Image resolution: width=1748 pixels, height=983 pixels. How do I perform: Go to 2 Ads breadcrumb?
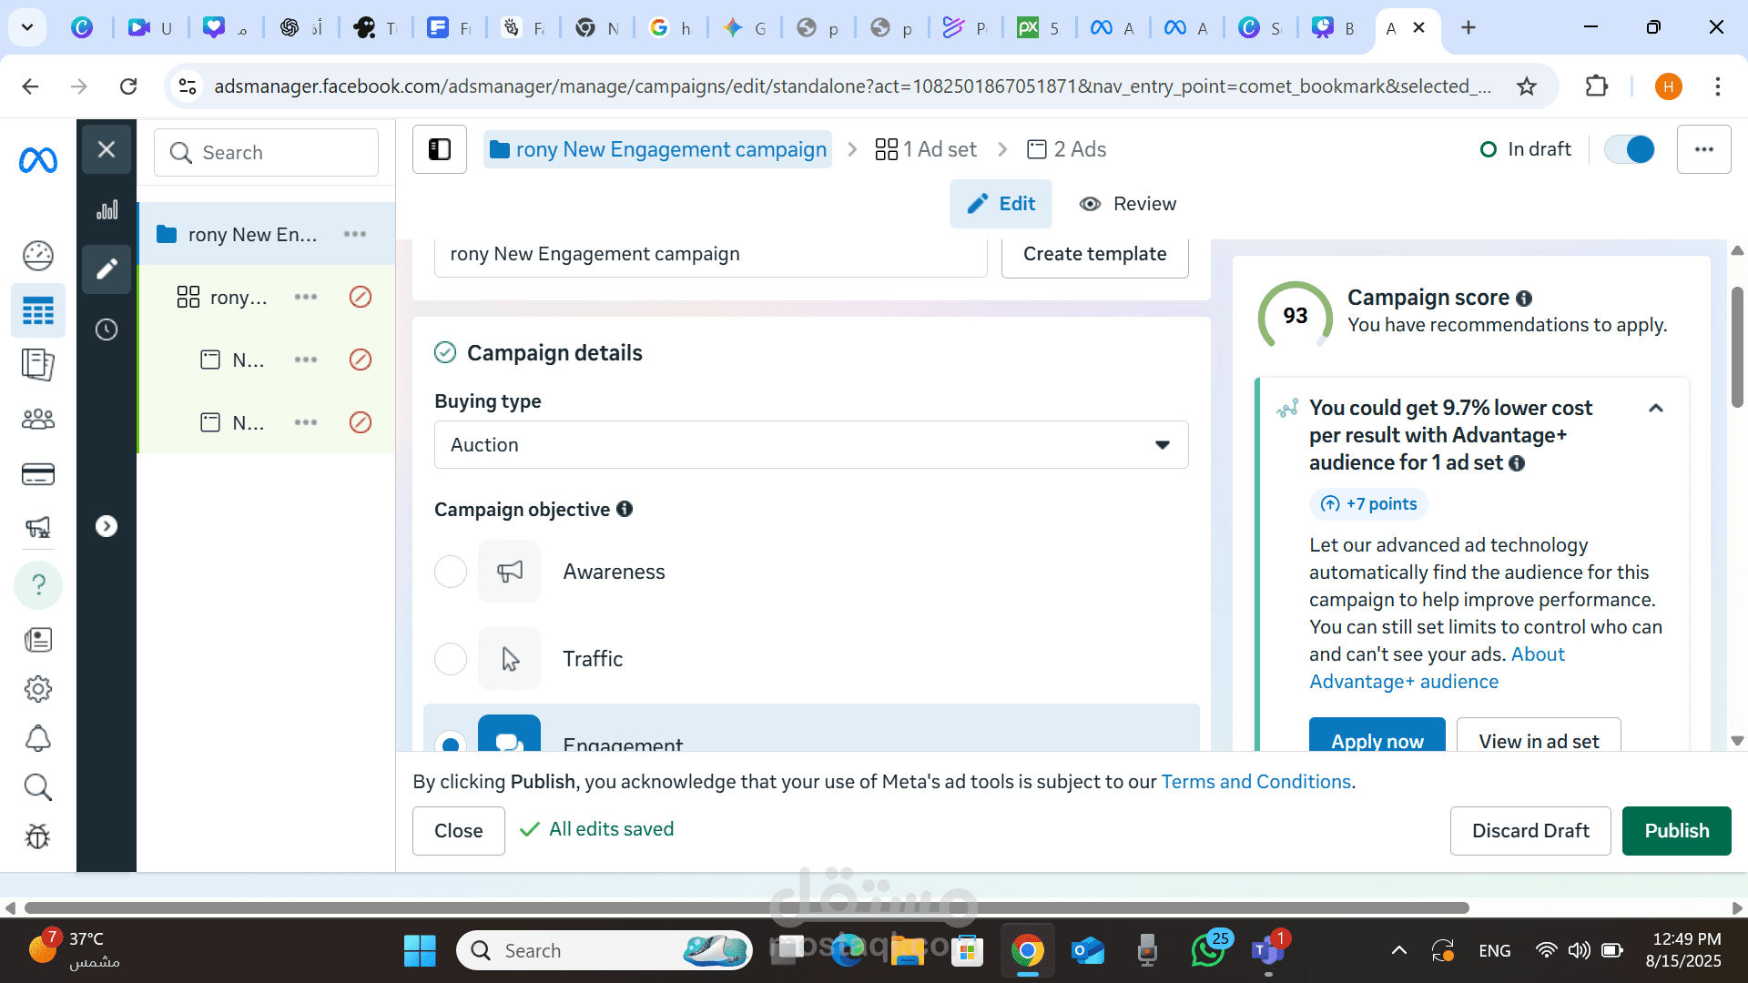point(1066,149)
